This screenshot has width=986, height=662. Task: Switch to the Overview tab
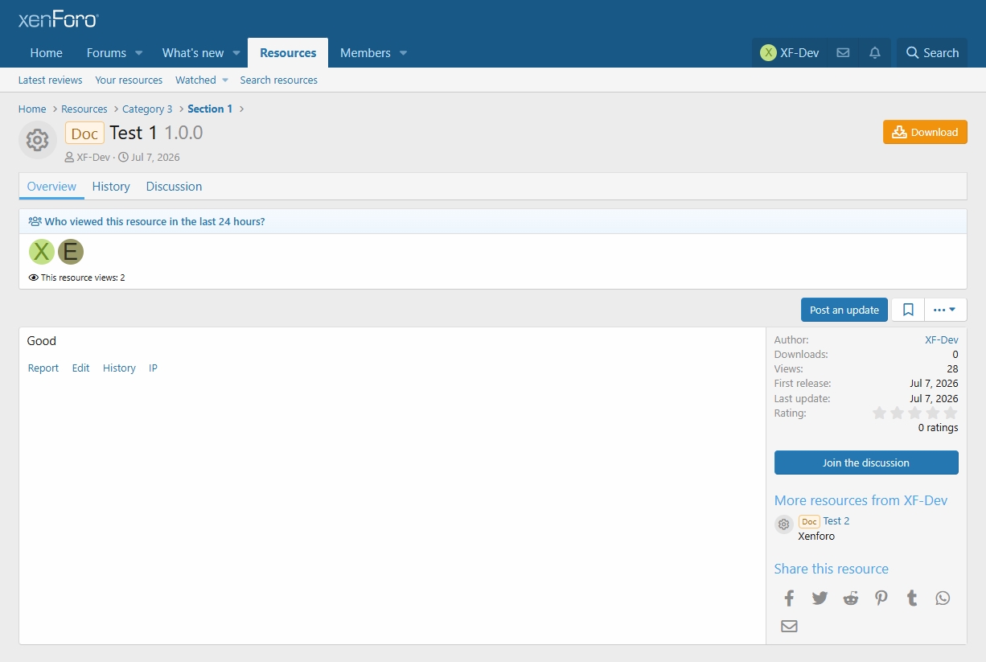(51, 186)
